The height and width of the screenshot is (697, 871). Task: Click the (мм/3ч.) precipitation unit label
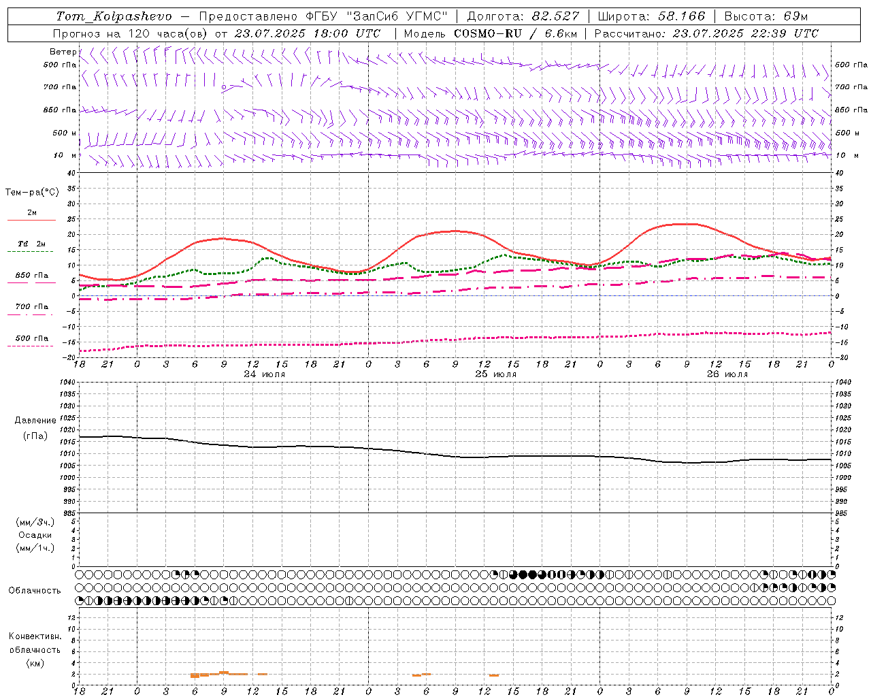point(35,522)
